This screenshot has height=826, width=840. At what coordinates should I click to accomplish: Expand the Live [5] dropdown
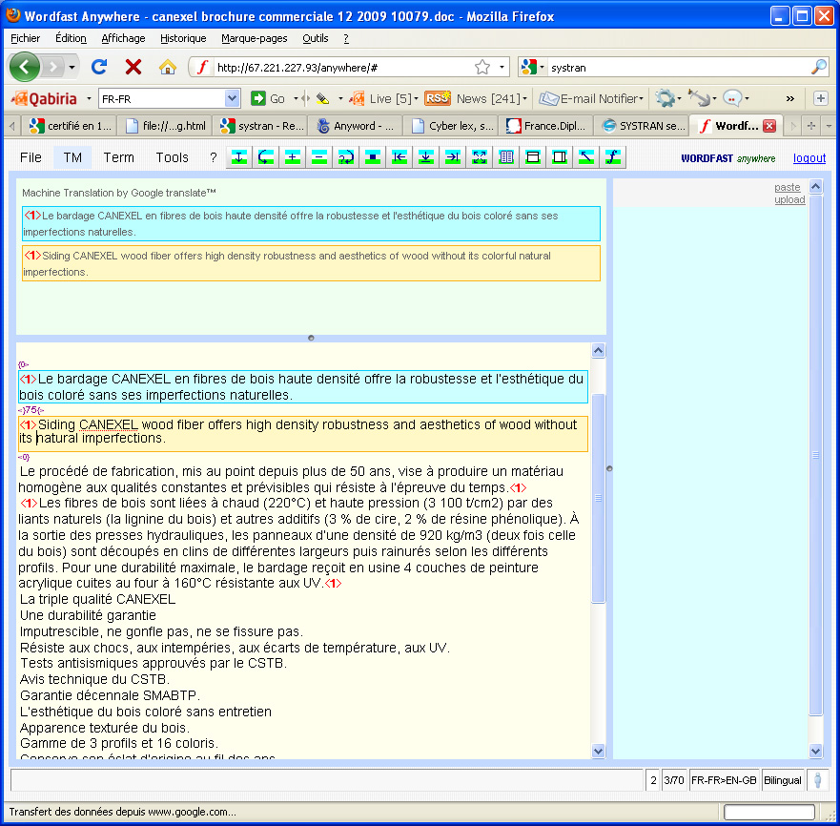click(x=416, y=99)
